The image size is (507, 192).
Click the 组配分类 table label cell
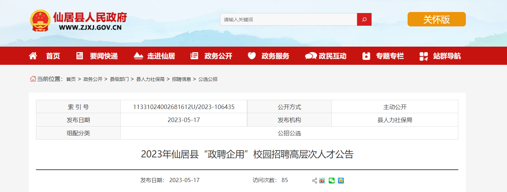point(79,133)
